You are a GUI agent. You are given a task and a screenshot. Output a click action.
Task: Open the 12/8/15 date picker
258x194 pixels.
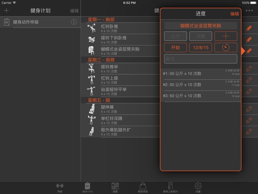click(201, 47)
